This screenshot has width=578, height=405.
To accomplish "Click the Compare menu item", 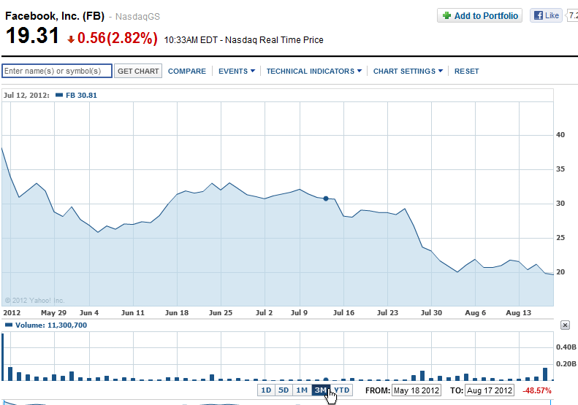I will pyautogui.click(x=187, y=72).
